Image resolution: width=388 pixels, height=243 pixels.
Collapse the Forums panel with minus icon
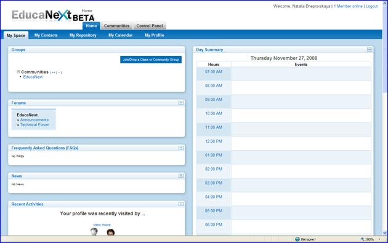[x=181, y=103]
